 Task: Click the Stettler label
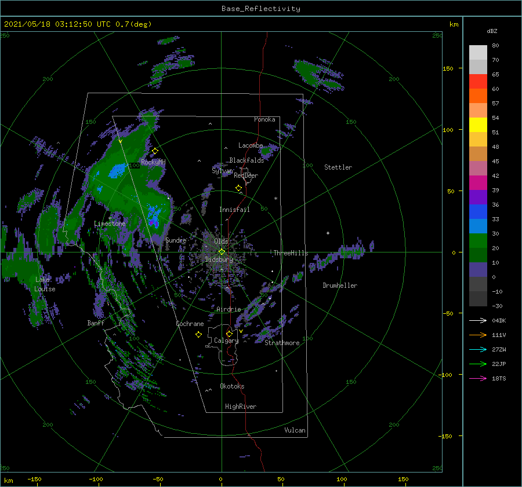point(338,167)
